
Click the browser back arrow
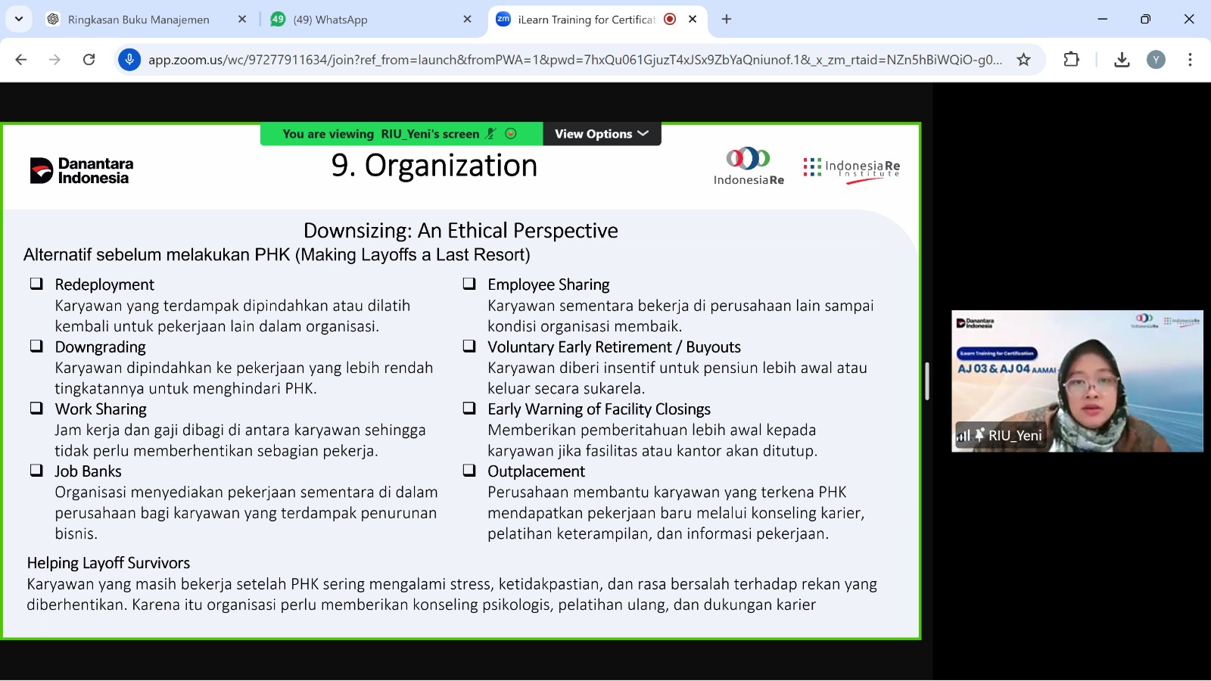pos(21,60)
